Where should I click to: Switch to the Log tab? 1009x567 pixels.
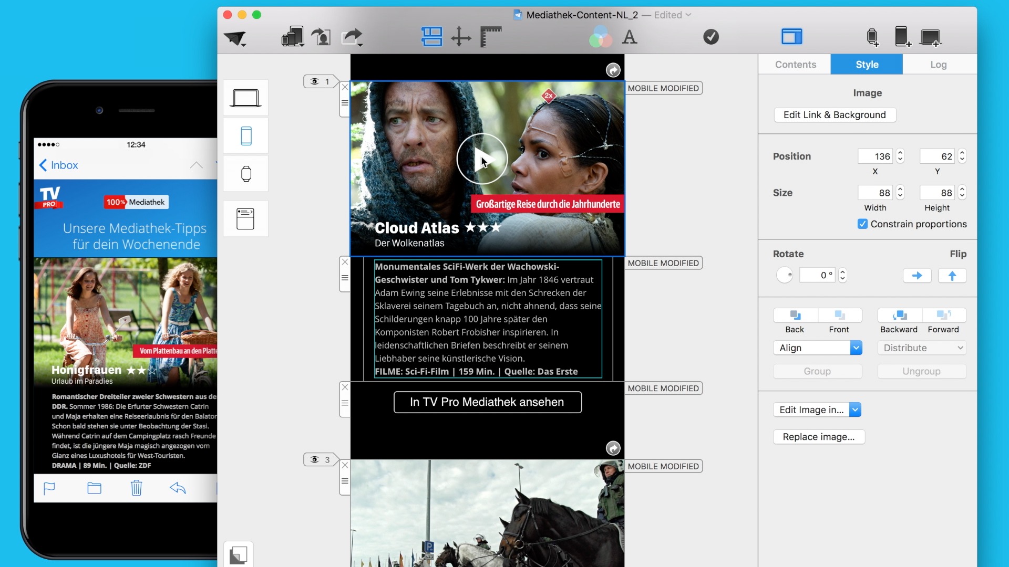coord(938,64)
